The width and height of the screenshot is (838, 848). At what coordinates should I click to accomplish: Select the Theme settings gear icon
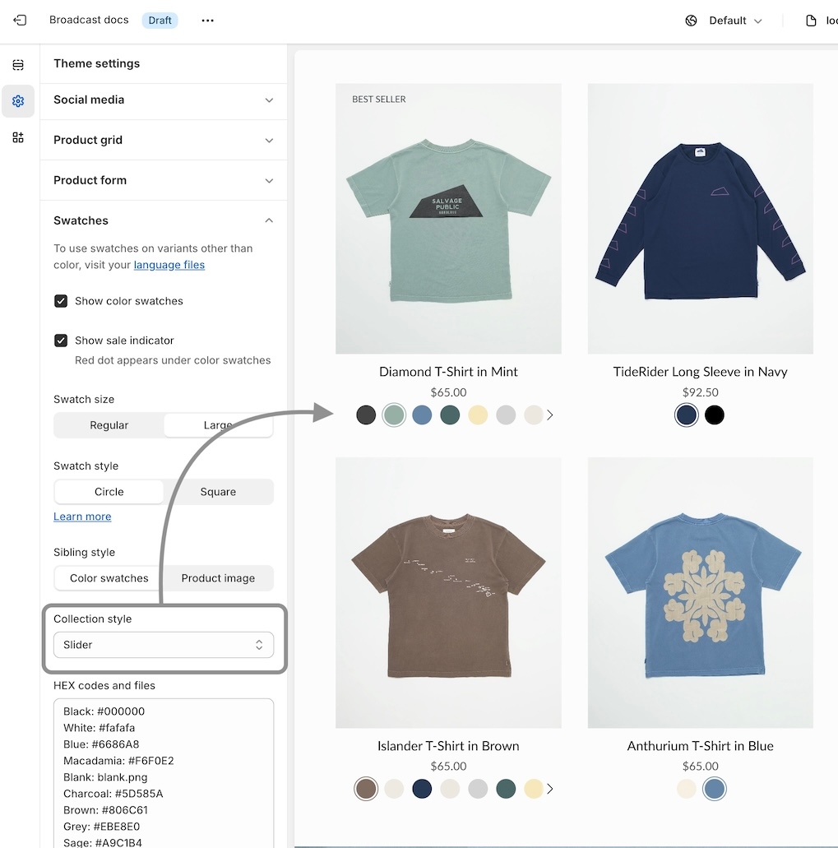point(18,101)
